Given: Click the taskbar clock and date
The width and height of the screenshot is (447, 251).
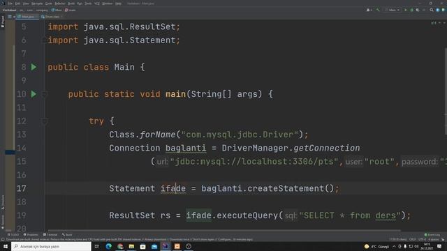Looking at the screenshot, I should click(x=427, y=246).
